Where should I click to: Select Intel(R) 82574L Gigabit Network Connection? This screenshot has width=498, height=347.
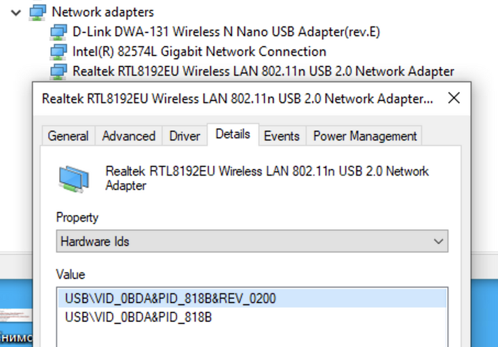[199, 52]
